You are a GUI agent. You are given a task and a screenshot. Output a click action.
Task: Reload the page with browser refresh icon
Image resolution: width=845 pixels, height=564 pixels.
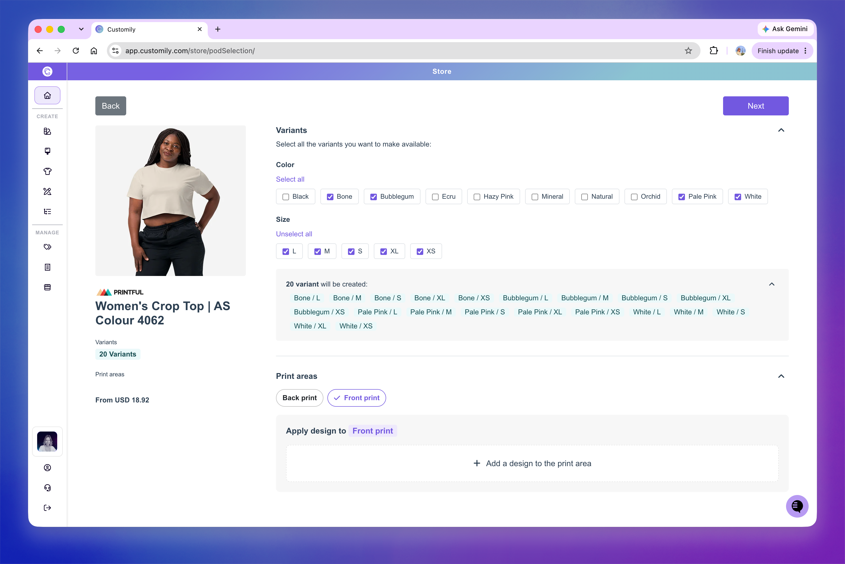pos(76,51)
